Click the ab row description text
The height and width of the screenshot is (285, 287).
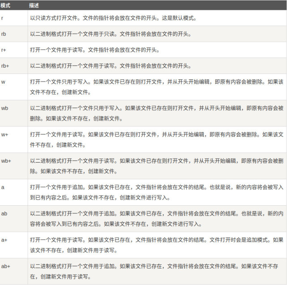[x=157, y=219]
